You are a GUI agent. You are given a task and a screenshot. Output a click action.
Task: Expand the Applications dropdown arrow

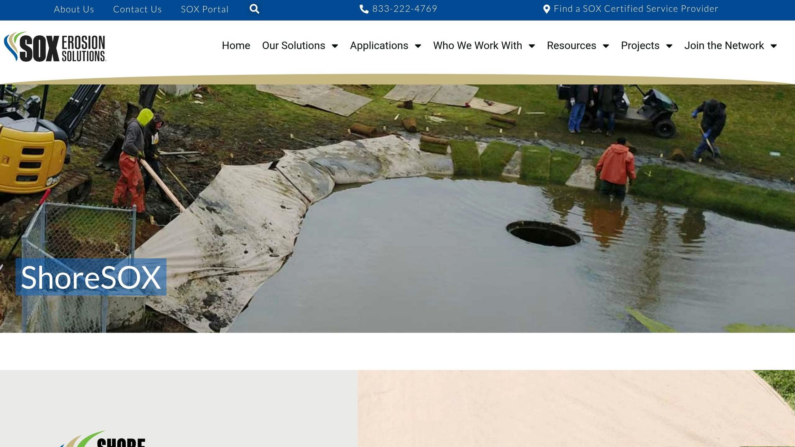point(418,46)
